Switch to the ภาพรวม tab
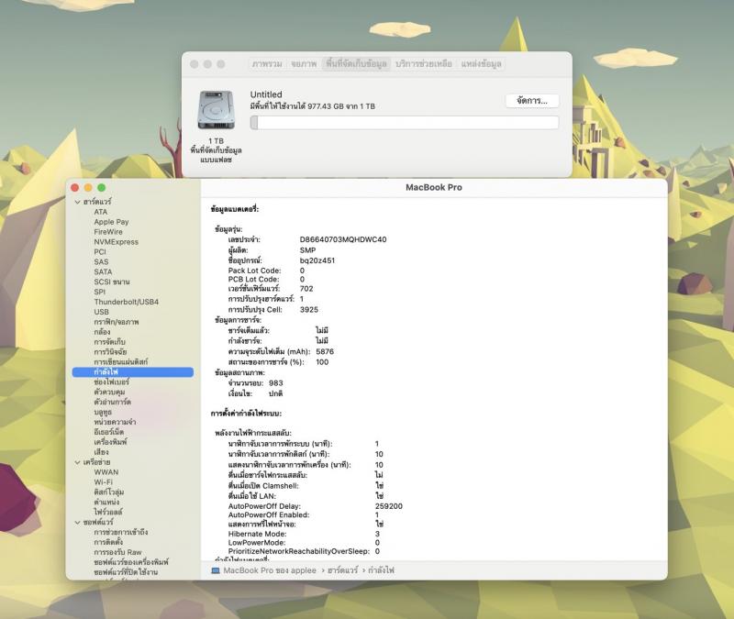 click(x=267, y=63)
